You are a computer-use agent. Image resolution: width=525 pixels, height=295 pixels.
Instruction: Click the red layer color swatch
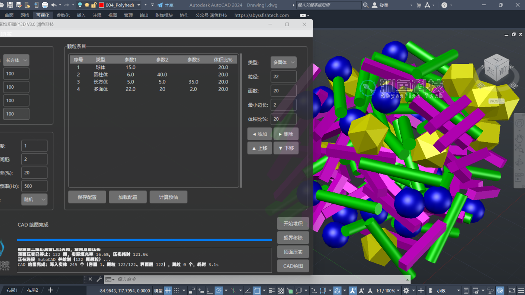101,5
